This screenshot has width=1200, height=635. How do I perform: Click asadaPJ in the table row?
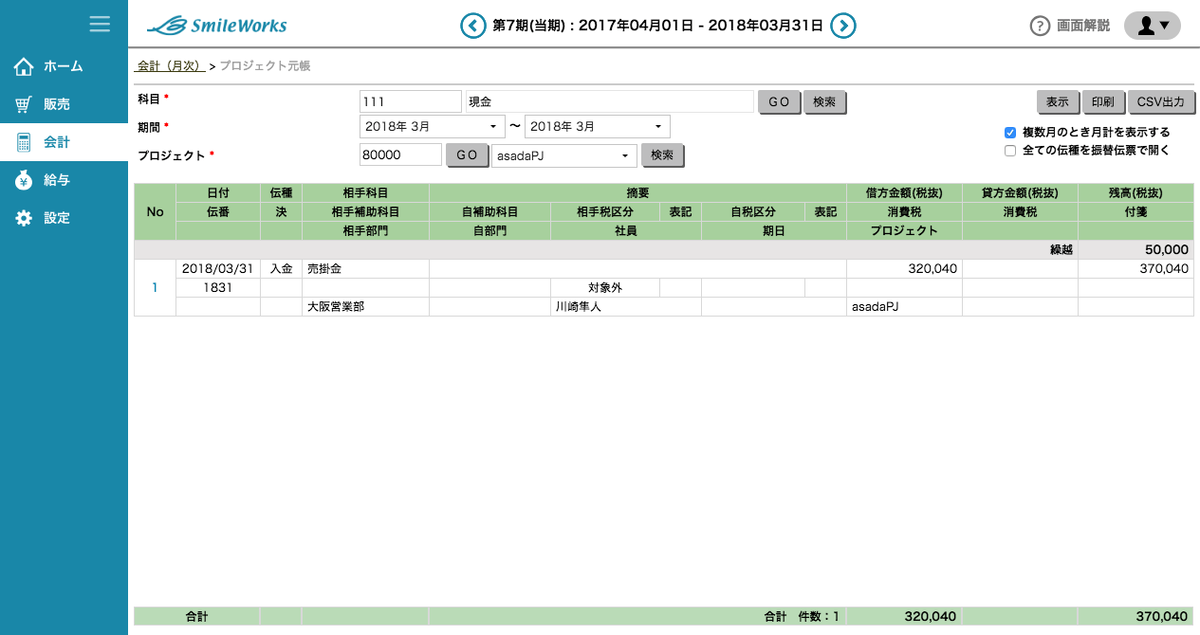pyautogui.click(x=904, y=306)
